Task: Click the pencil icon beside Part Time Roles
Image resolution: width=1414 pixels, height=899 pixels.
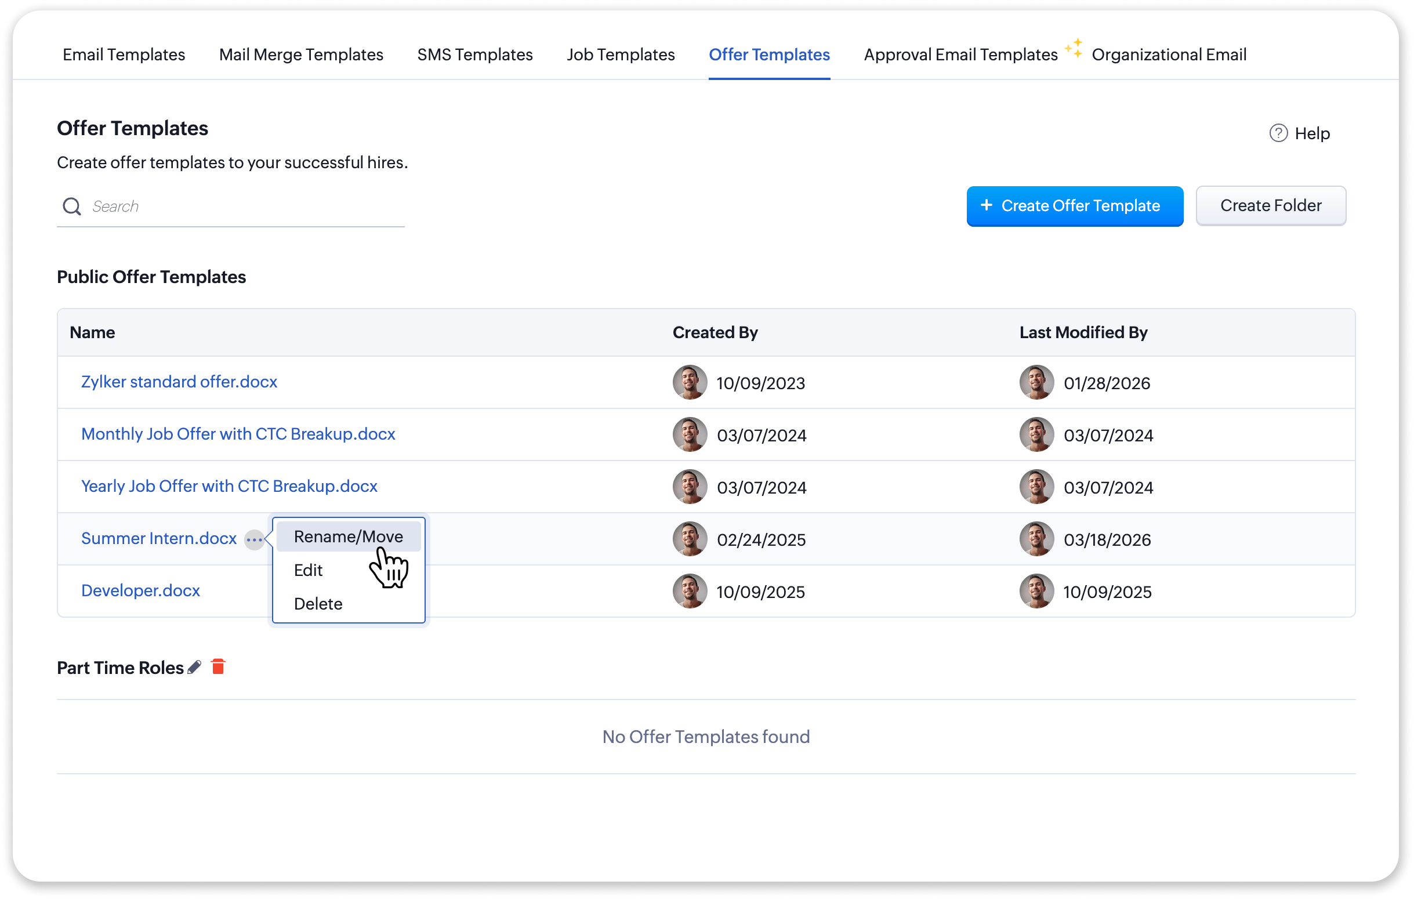Action: click(194, 667)
